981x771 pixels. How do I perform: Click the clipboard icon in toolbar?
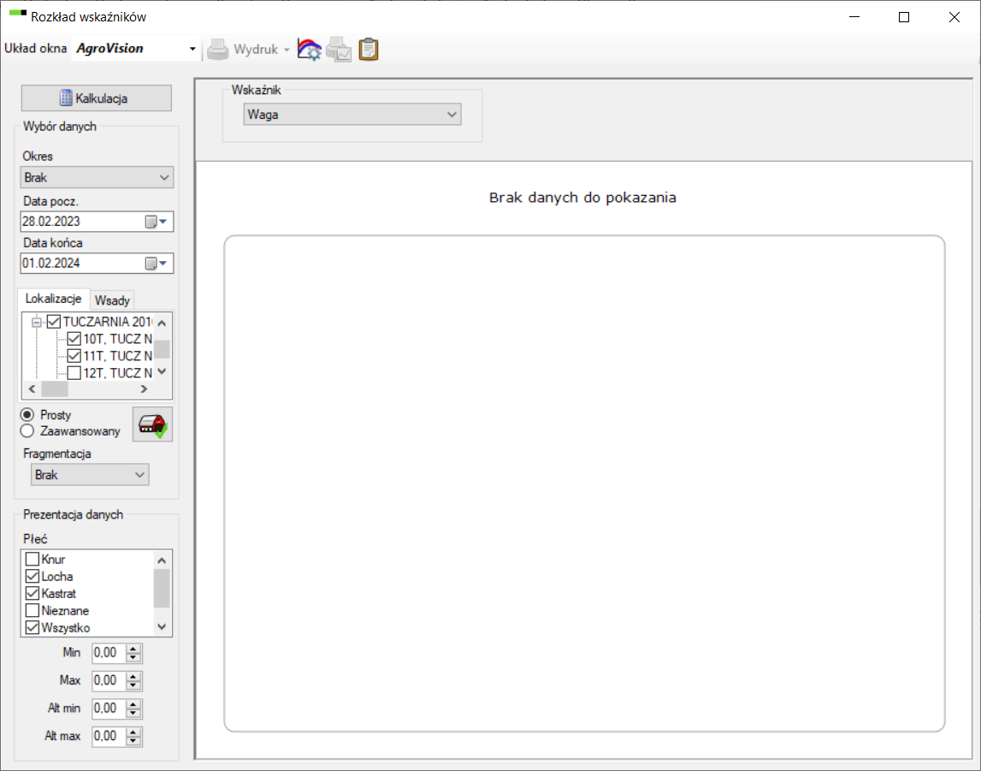pyautogui.click(x=369, y=50)
